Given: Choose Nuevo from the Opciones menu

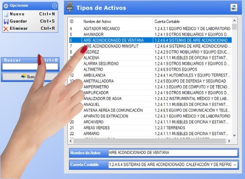Looking at the screenshot, I should [30, 14].
